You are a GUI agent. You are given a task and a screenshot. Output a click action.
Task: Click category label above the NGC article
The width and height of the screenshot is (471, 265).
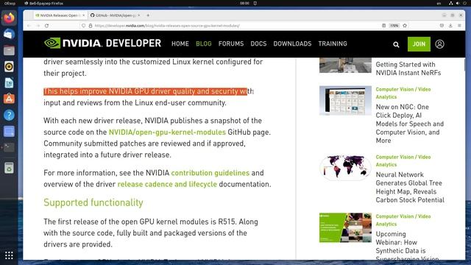(x=403, y=93)
